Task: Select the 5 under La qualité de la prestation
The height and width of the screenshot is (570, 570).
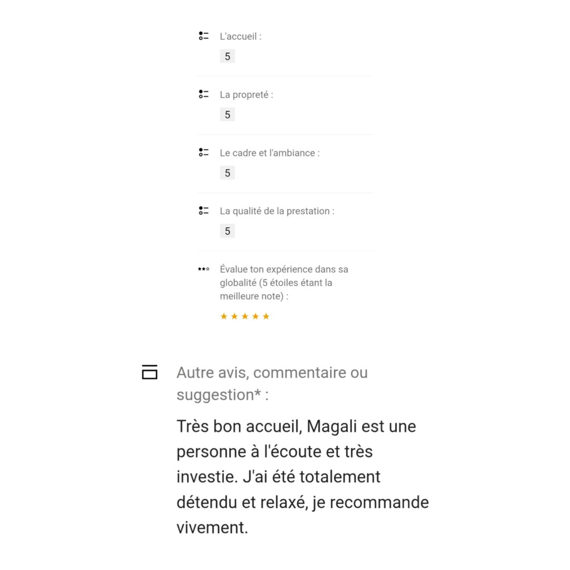Action: tap(227, 232)
